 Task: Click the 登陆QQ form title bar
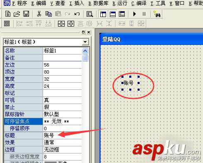tap(151, 40)
